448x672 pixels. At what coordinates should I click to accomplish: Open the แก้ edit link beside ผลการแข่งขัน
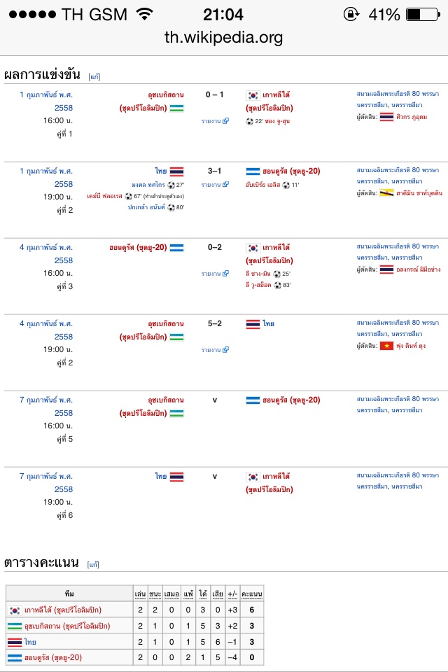tap(94, 76)
